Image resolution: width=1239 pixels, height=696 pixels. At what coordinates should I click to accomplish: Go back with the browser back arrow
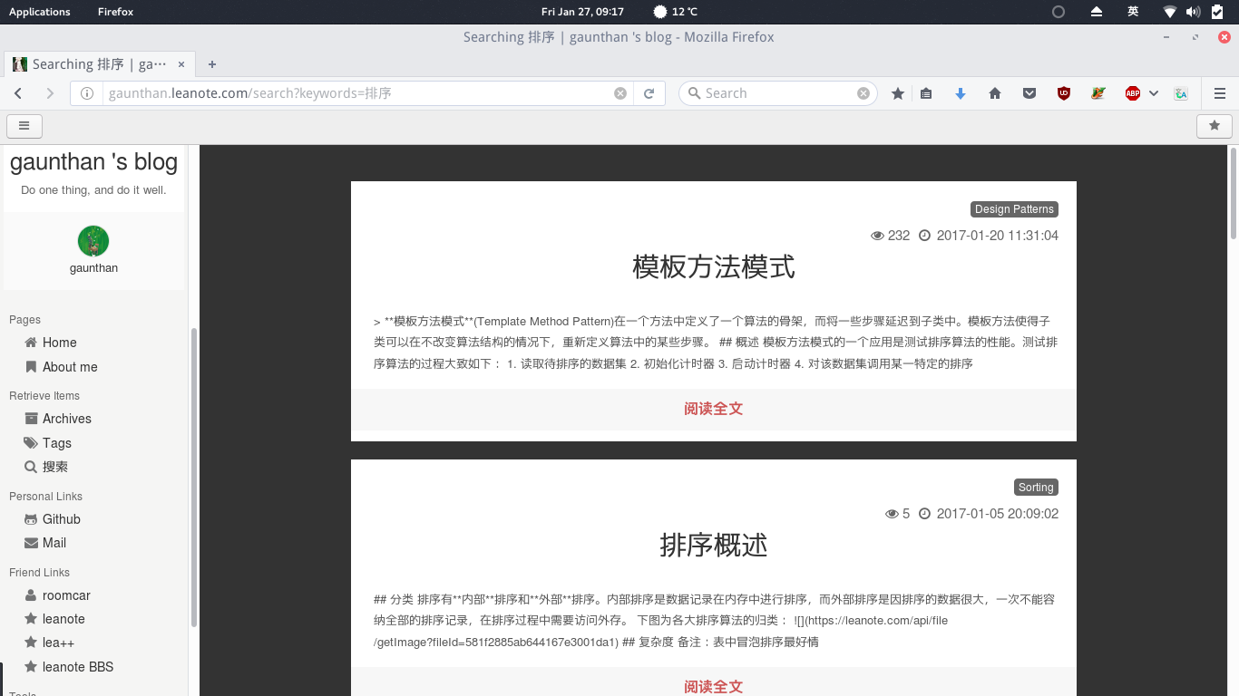pos(18,93)
